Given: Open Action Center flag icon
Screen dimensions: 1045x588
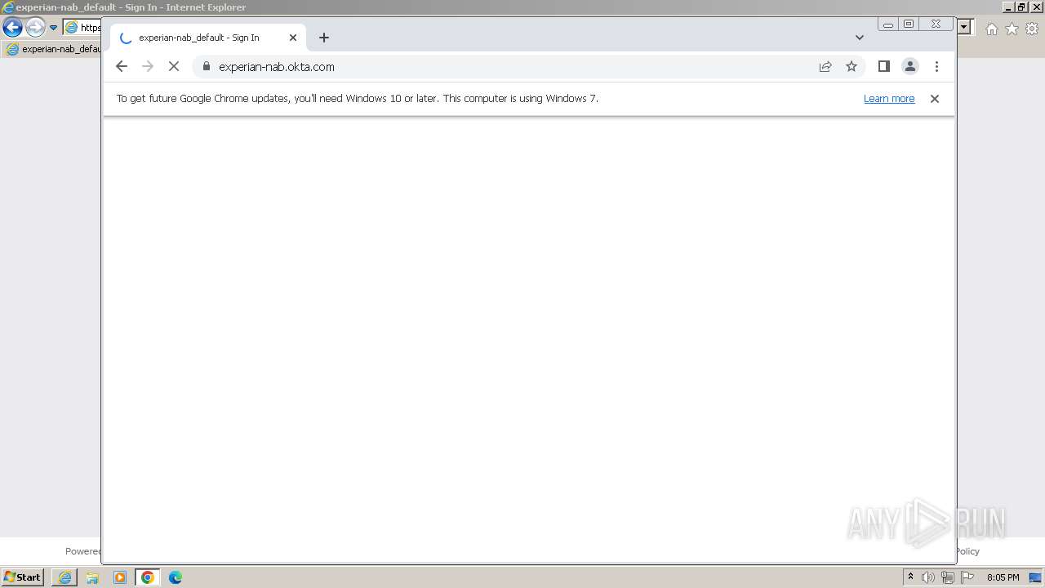Looking at the screenshot, I should click(x=967, y=577).
